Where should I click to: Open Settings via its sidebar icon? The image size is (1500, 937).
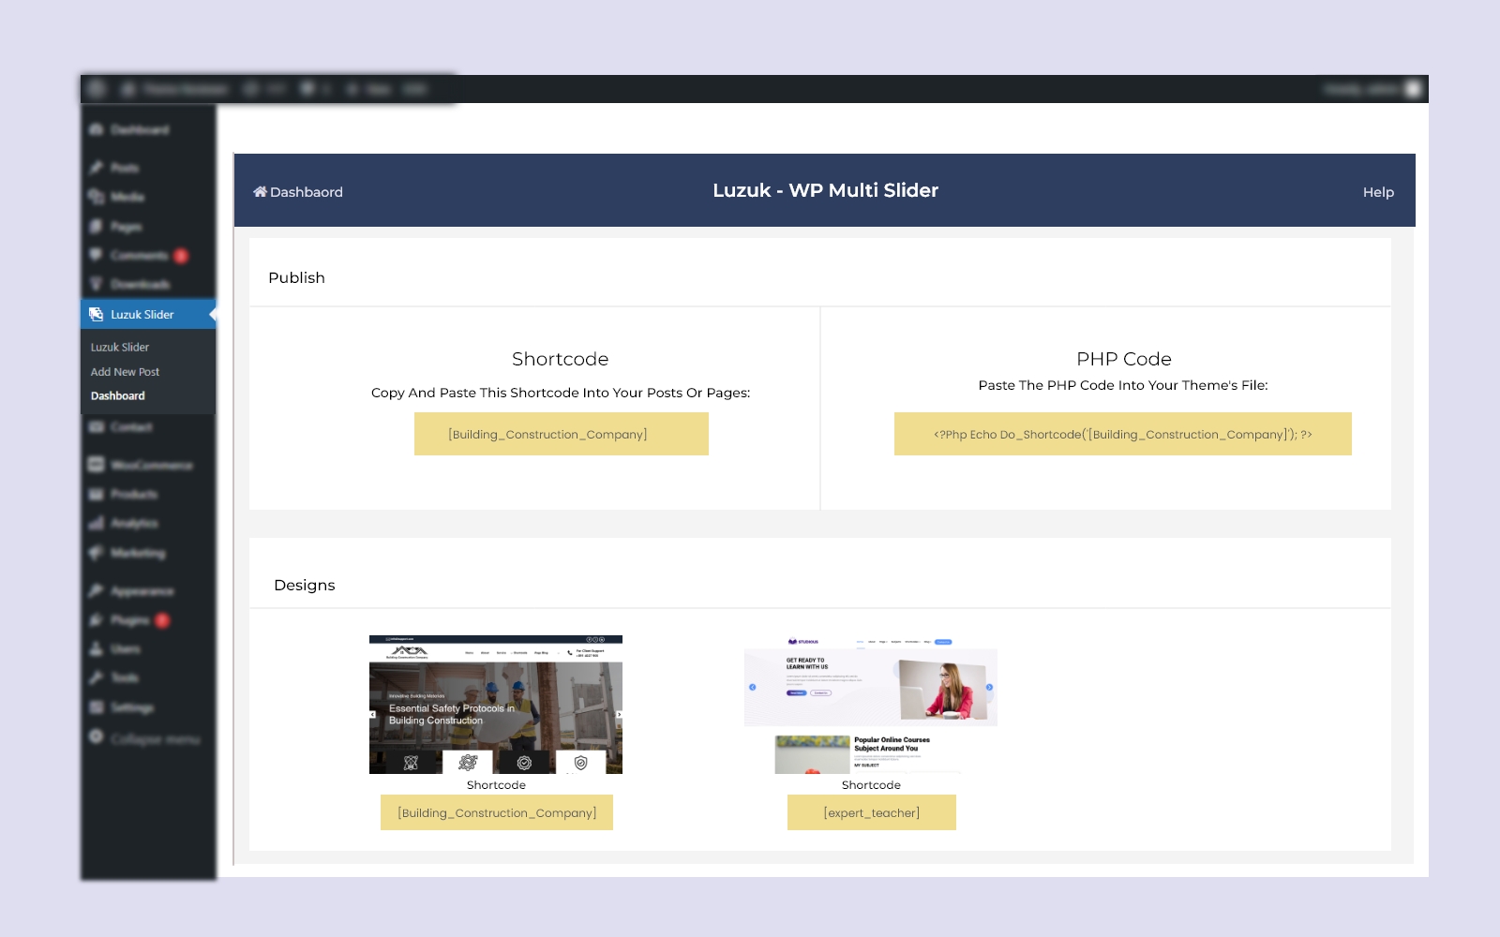pyautogui.click(x=96, y=707)
